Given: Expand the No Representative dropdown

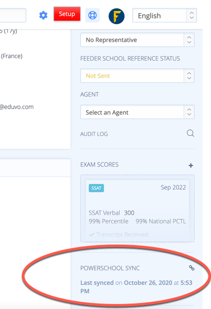Looking at the screenshot, I should (x=138, y=40).
